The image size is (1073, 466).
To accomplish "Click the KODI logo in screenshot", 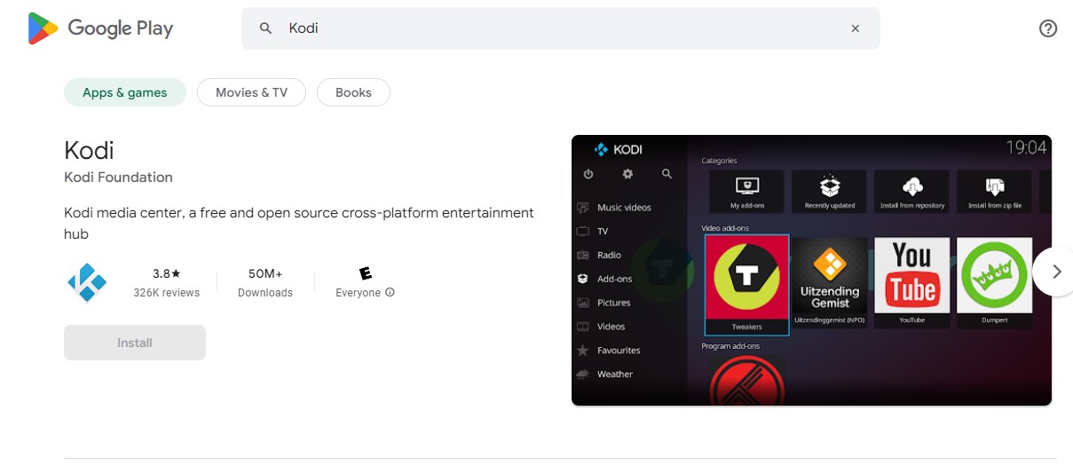I will [618, 149].
